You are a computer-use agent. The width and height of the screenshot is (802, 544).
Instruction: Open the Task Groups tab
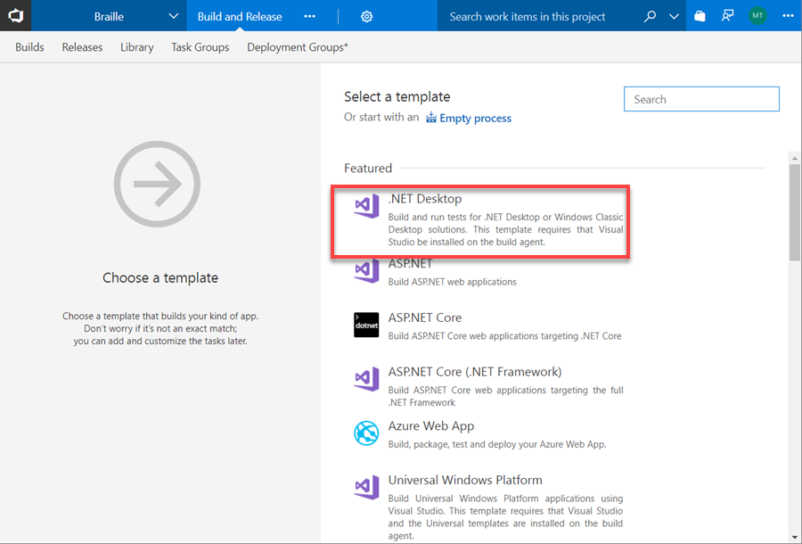[200, 47]
